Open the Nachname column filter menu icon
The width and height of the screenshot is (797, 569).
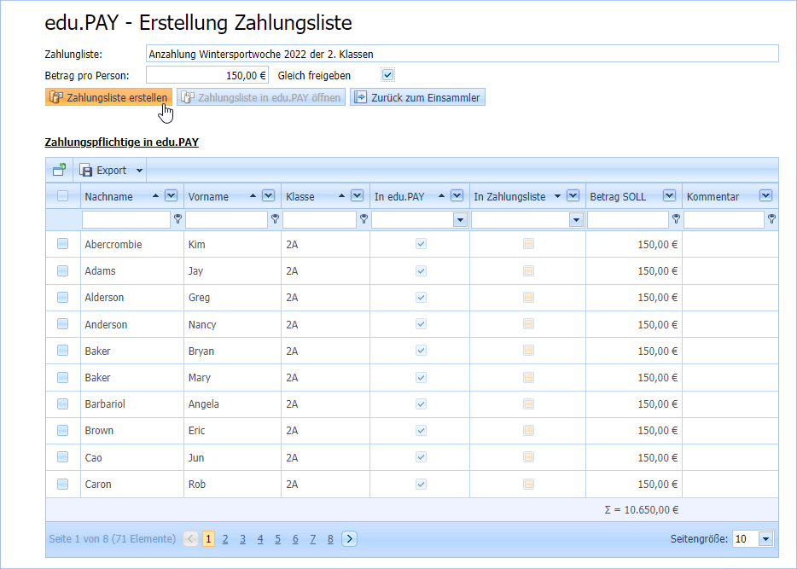coord(171,196)
